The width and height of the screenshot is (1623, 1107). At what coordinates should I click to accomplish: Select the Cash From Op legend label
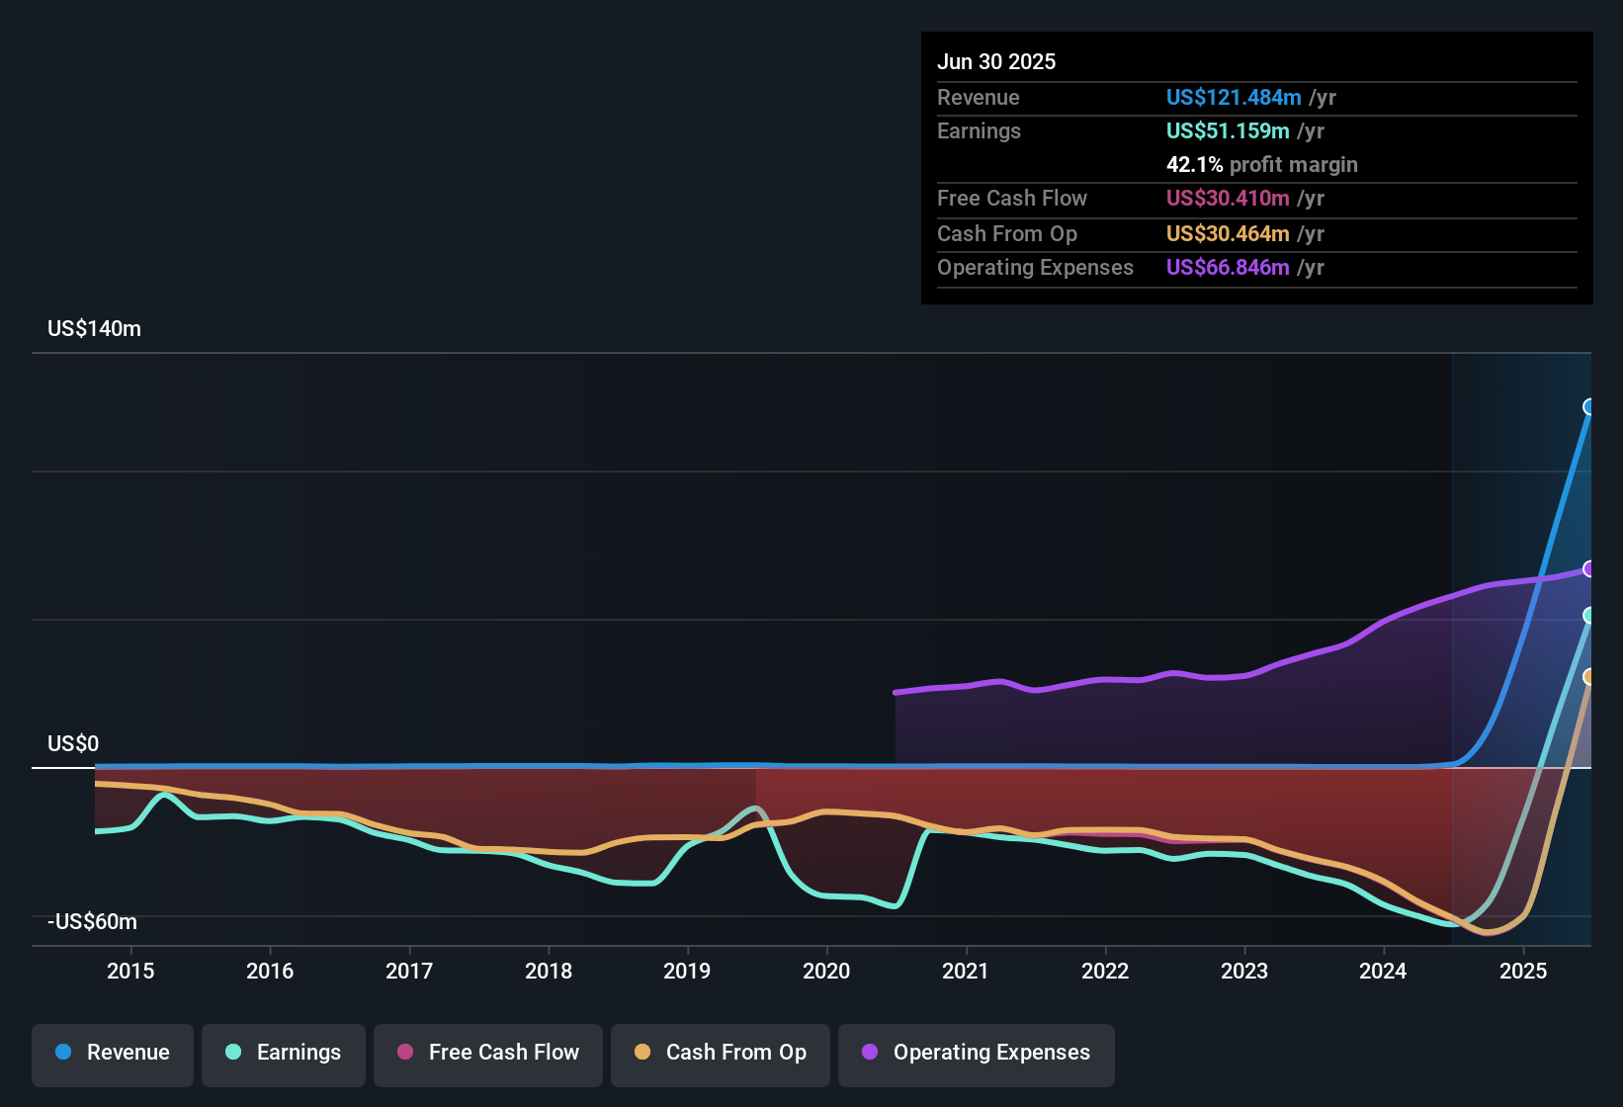coord(735,1053)
